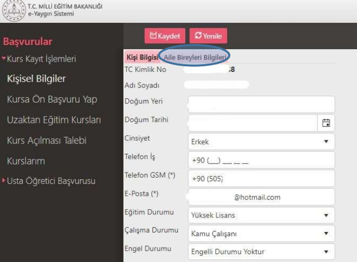Click the E-Posta input field
This screenshot has width=357, height=262.
pyautogui.click(x=262, y=197)
